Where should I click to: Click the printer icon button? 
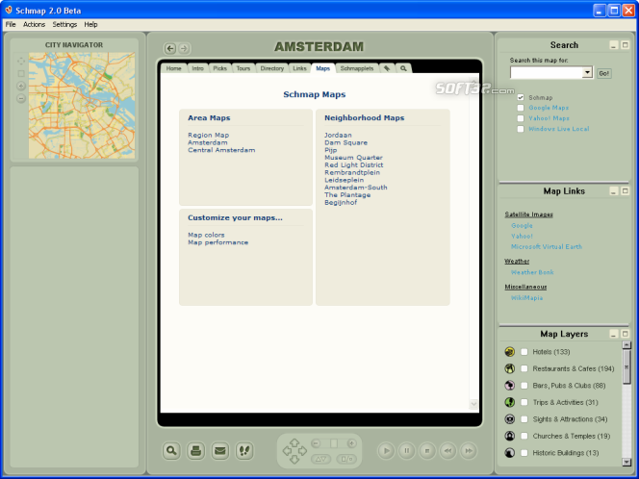pos(196,451)
